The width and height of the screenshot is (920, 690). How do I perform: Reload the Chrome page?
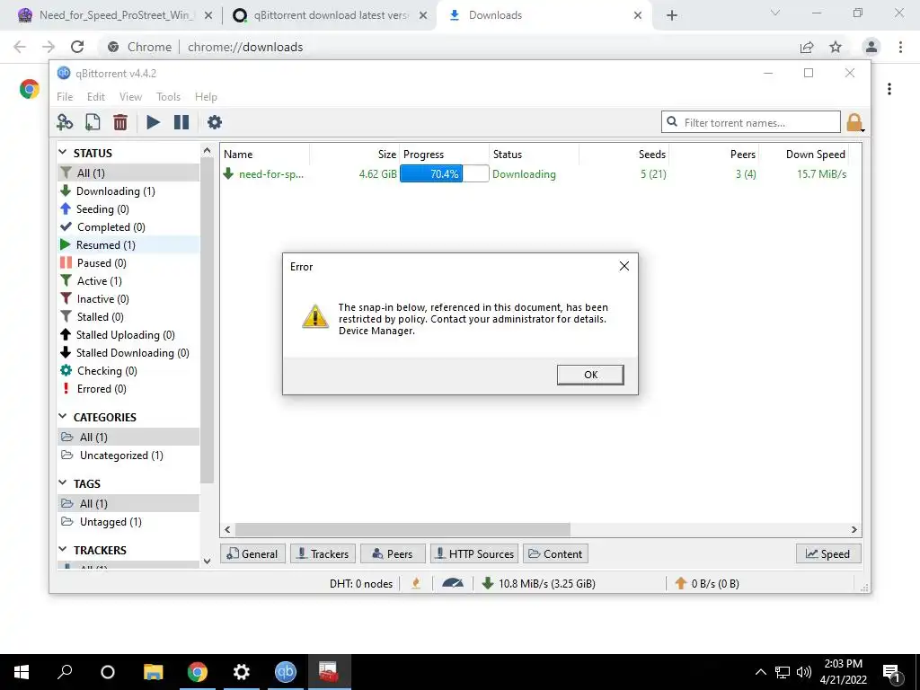77,47
